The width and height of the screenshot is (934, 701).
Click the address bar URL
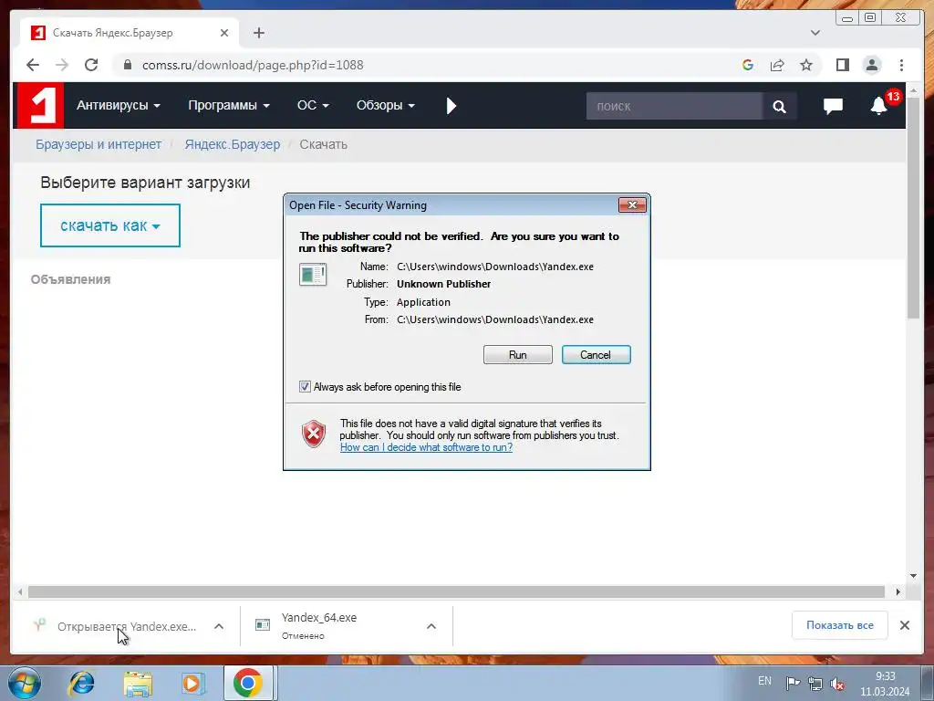point(253,65)
